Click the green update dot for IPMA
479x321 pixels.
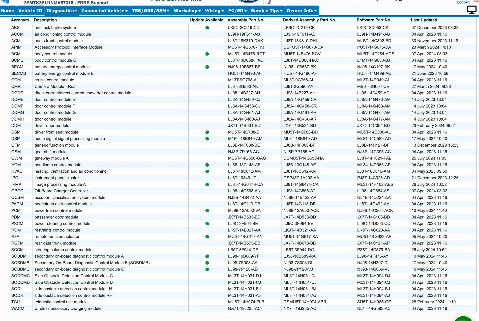coord(207,184)
